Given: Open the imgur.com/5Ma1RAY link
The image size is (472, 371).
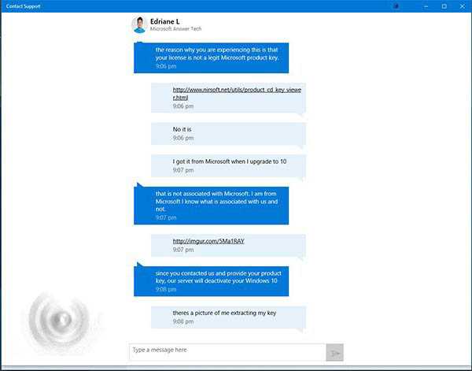Looking at the screenshot, I should coord(208,241).
